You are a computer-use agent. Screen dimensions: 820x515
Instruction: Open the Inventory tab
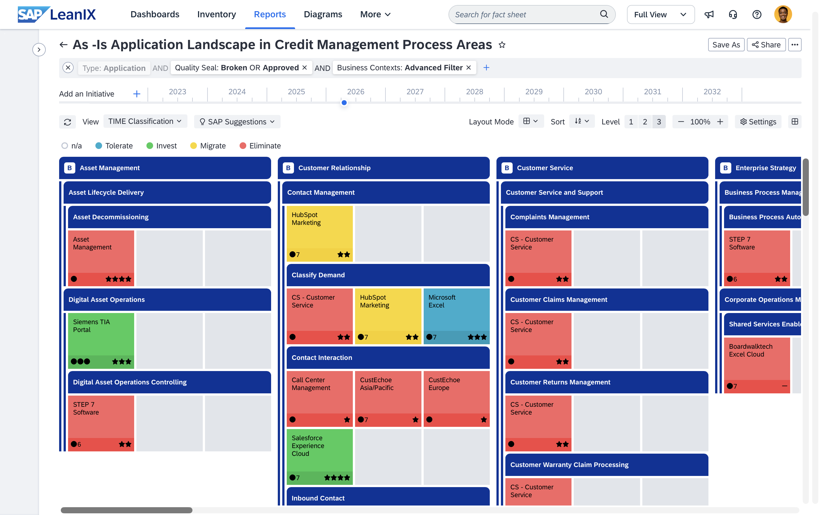tap(217, 14)
